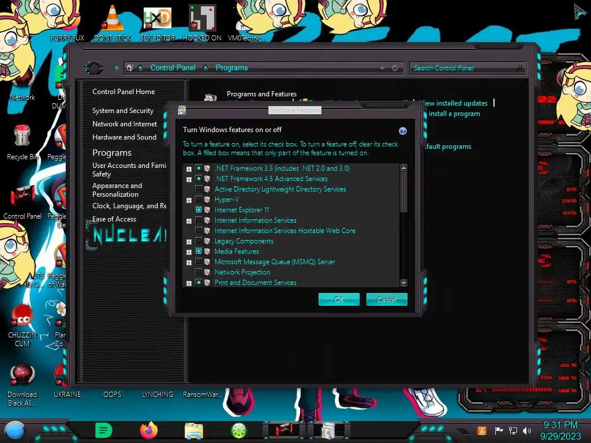Click features list scrollbar thumb

403,193
